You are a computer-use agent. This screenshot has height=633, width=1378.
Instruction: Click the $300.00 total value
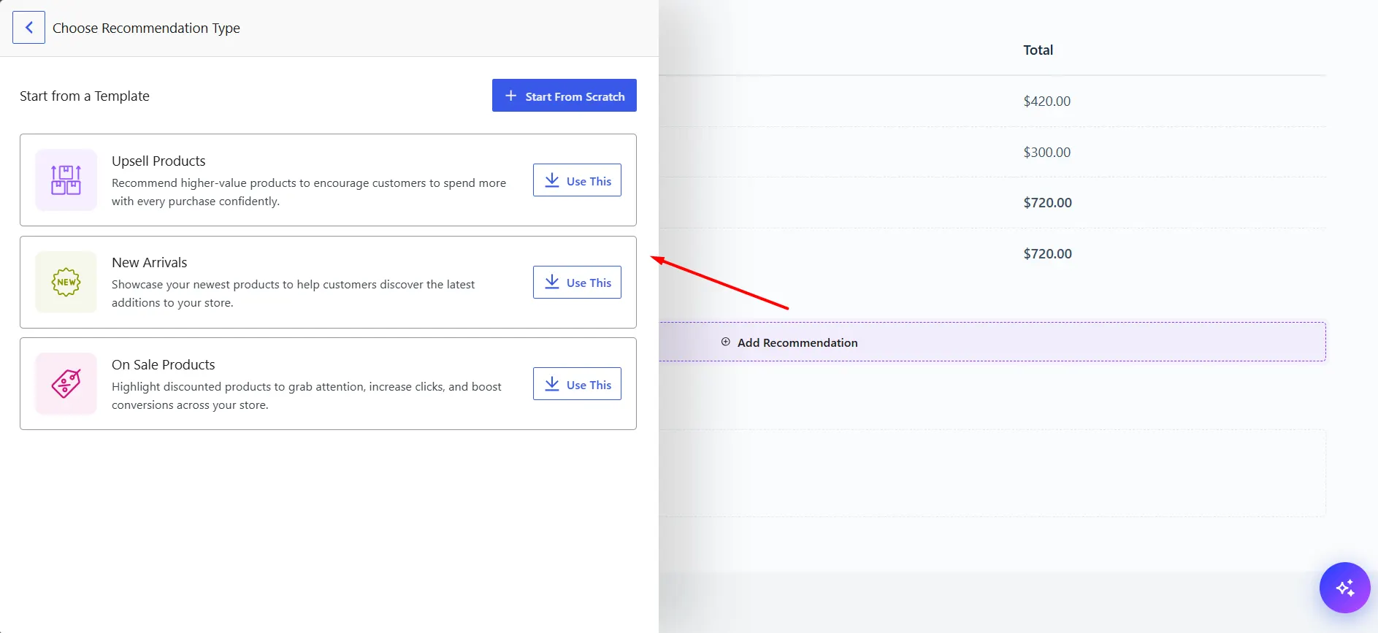[1046, 152]
